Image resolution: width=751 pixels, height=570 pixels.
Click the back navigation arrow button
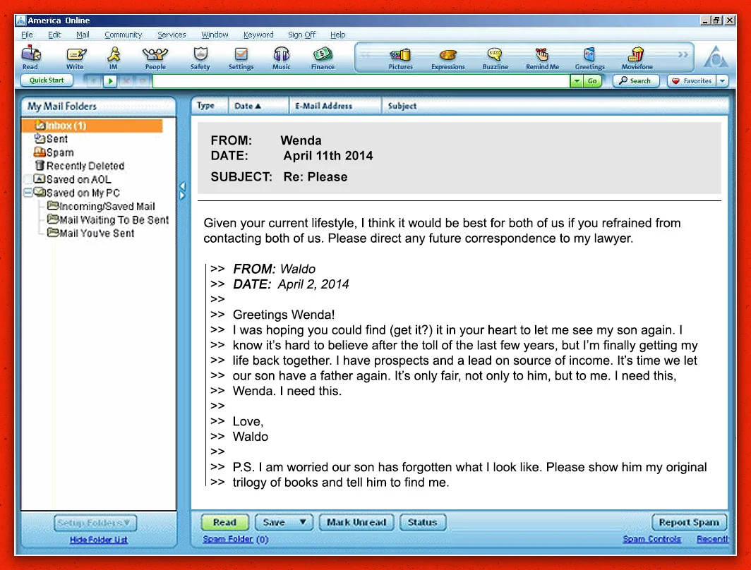(x=94, y=81)
